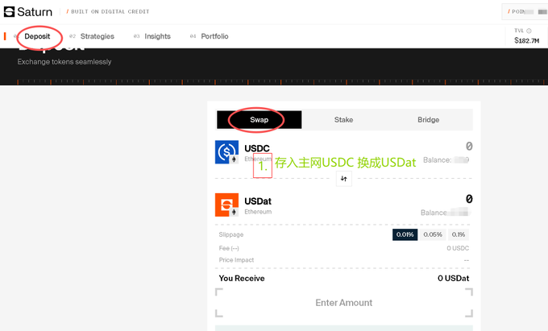Open the Insights navigation tab
The height and width of the screenshot is (331, 548).
tap(157, 36)
